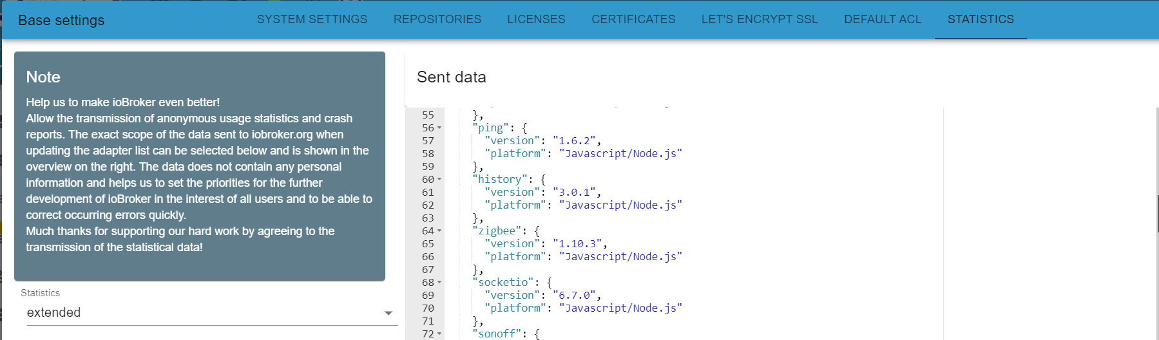Viewport: 1159px width, 340px height.
Task: Collapse the "ping" block at line 56
Action: (x=439, y=128)
